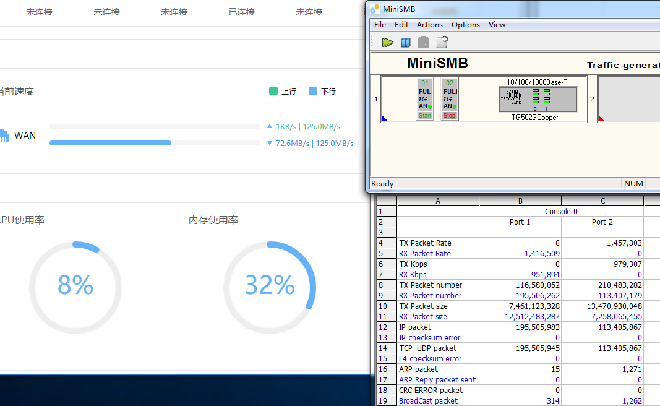Select row 4 header TX Packet Rate row
The image size is (660, 406).
(x=387, y=243)
